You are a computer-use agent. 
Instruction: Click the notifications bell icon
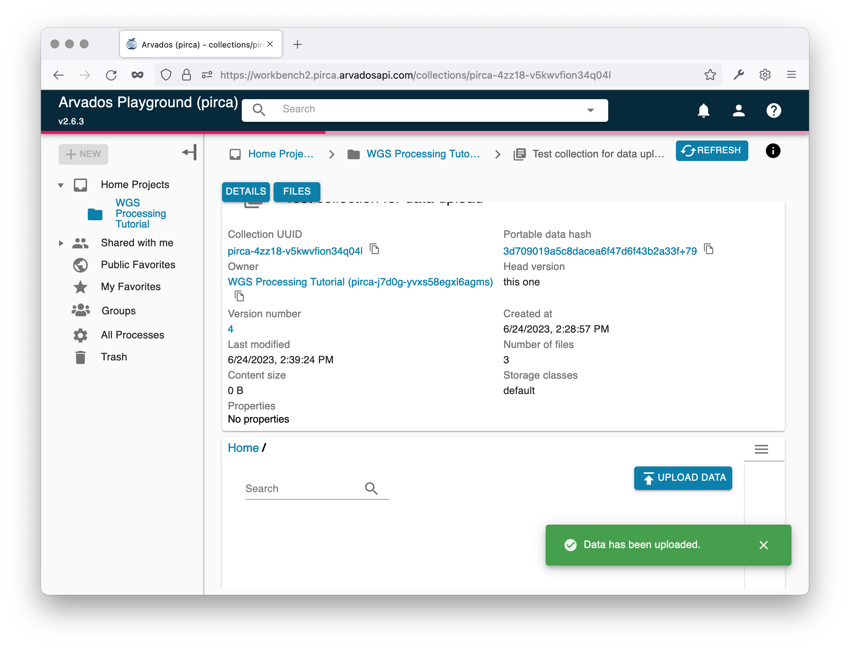click(x=703, y=110)
